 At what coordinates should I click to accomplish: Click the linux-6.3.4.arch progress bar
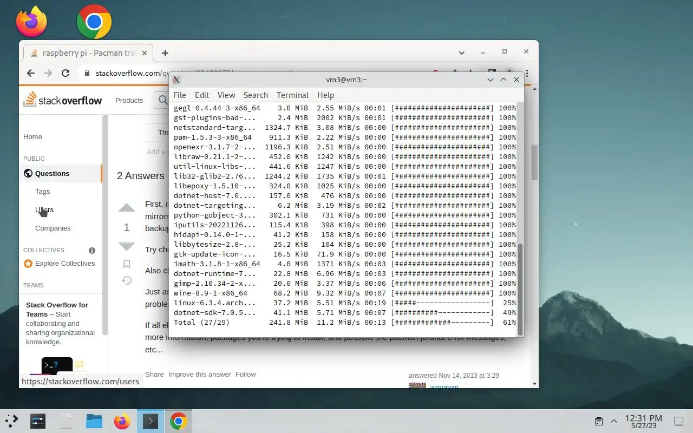(x=442, y=303)
